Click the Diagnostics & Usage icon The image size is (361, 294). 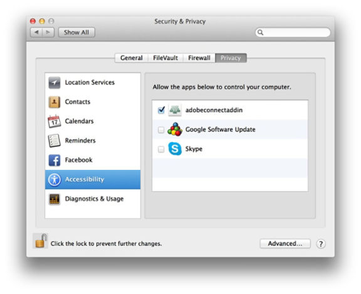(x=55, y=199)
